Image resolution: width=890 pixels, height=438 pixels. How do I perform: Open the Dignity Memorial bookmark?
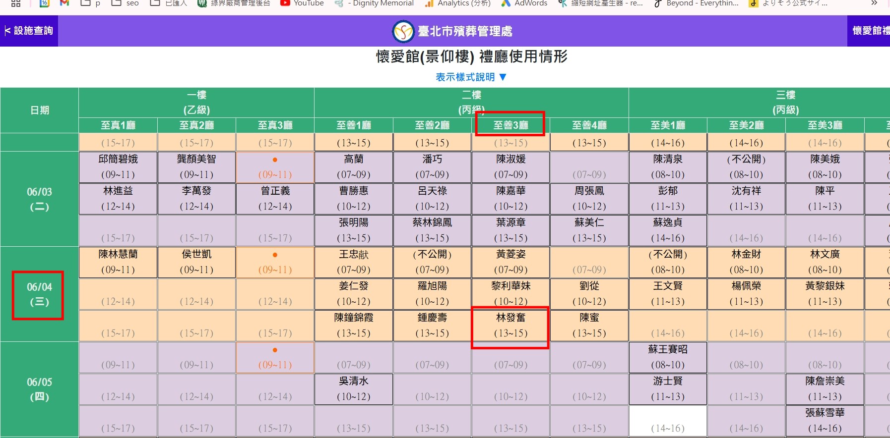(x=375, y=3)
